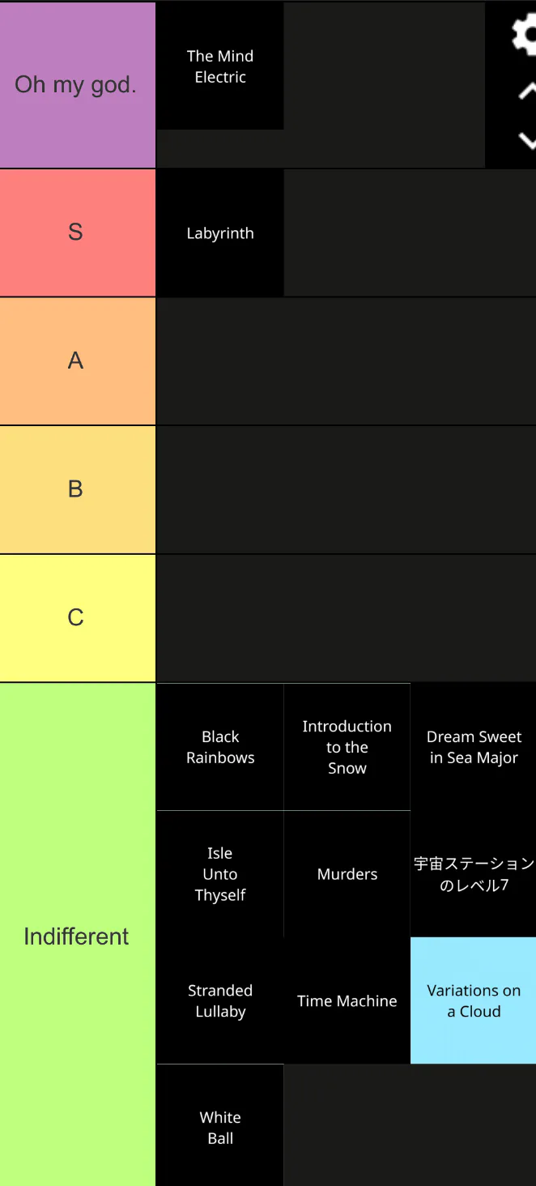Click the Labyrinth song tile
536x1186 pixels.
click(220, 233)
